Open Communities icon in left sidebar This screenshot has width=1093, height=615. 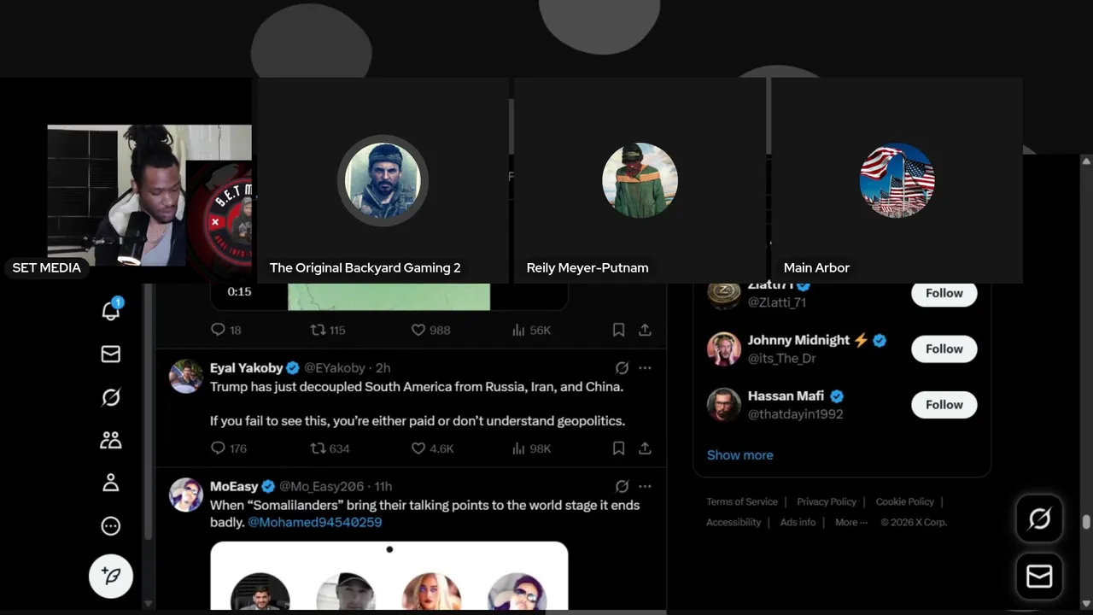tap(111, 440)
